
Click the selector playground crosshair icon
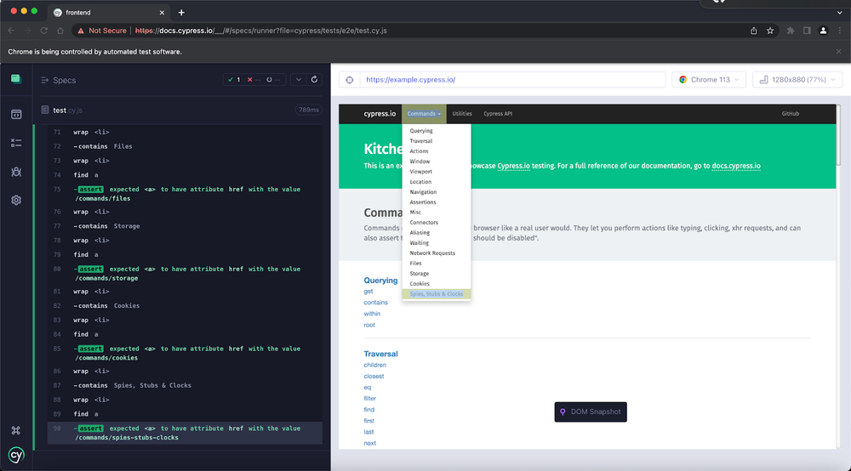[350, 80]
